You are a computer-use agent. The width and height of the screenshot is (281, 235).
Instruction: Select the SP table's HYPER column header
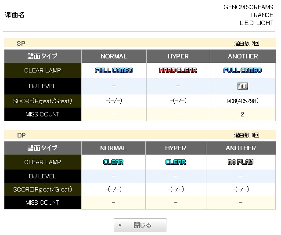tap(178, 56)
